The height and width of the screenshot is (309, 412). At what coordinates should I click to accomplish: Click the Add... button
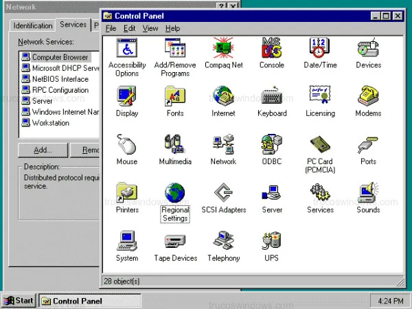tap(43, 150)
